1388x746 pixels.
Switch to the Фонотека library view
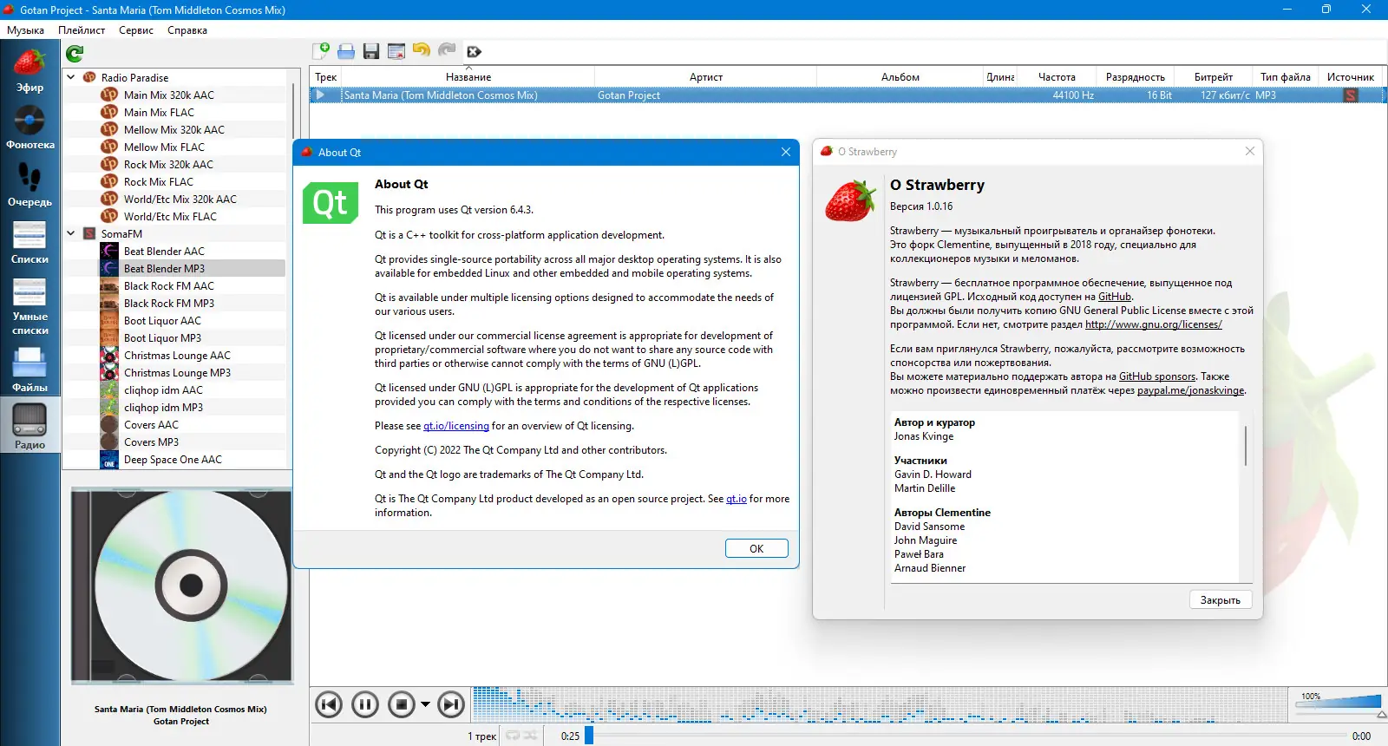coord(29,128)
